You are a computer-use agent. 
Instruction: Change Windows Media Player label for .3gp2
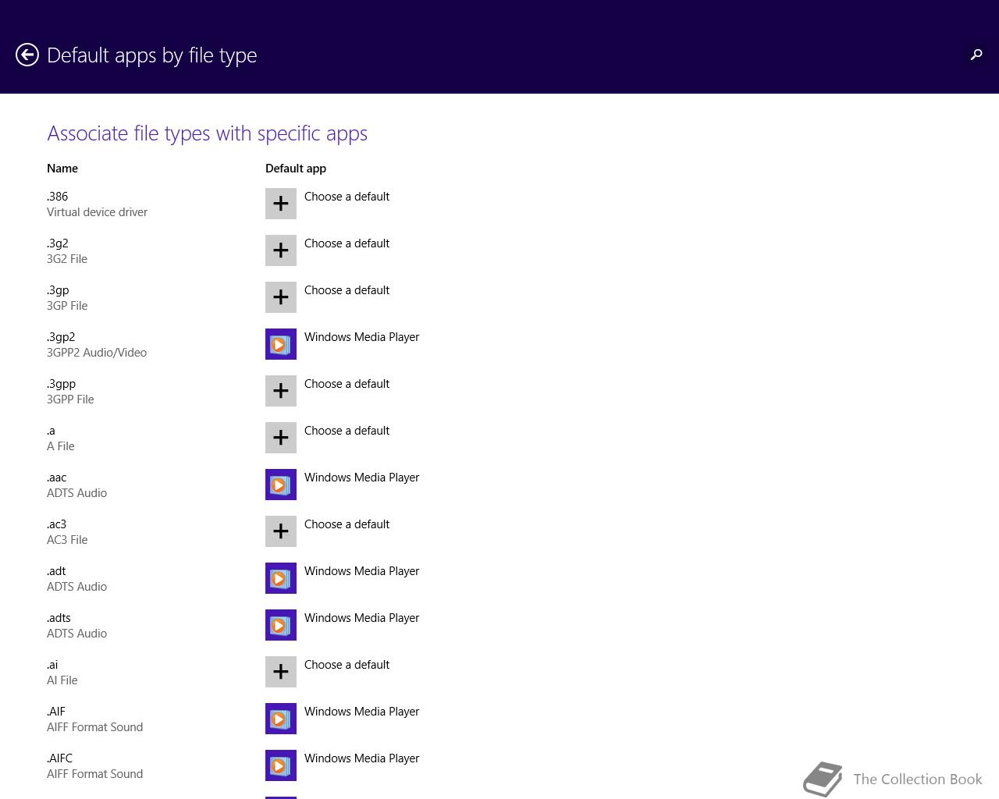tap(361, 337)
